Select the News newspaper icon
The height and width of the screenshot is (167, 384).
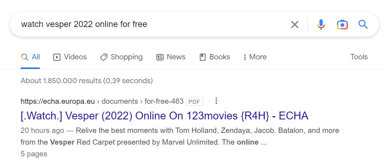[160, 57]
